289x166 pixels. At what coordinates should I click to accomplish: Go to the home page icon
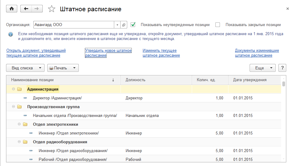point(12,9)
